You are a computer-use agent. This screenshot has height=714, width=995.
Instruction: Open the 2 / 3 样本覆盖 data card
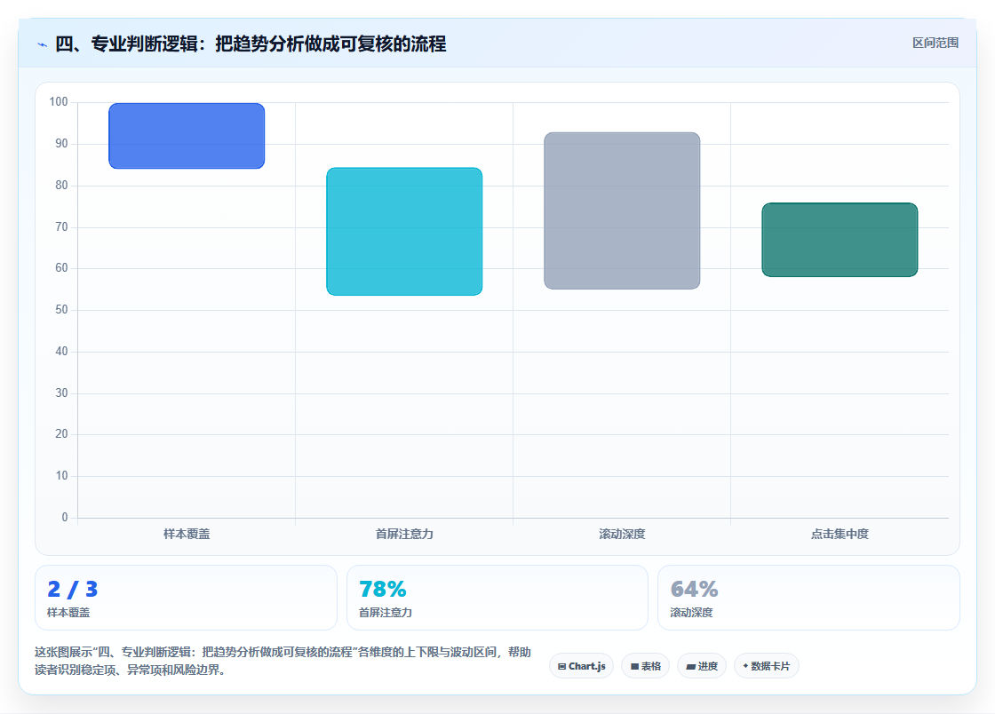click(186, 598)
